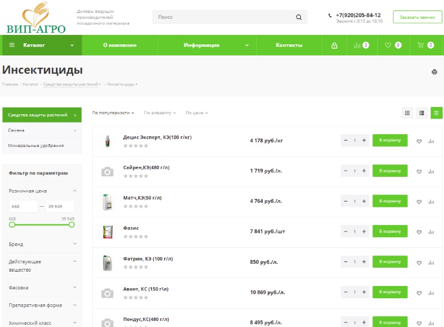Screen dimensions: 444x327
Task: Open the Каталог dropdown menu
Action: [x=42, y=45]
